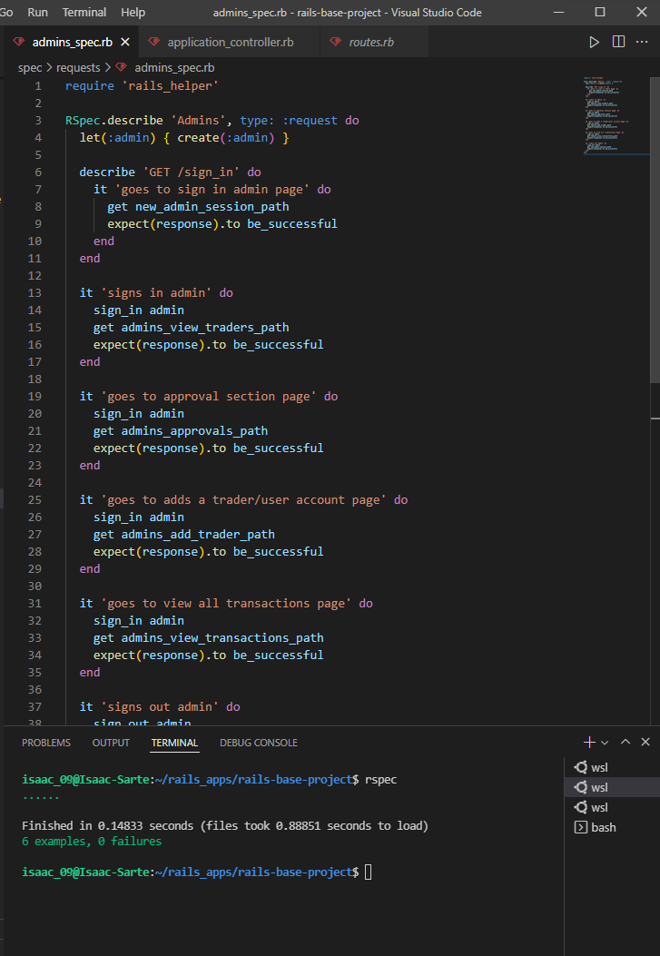The width and height of the screenshot is (660, 956).
Task: Switch to the DEBUG CONSOLE tab
Action: tap(258, 742)
